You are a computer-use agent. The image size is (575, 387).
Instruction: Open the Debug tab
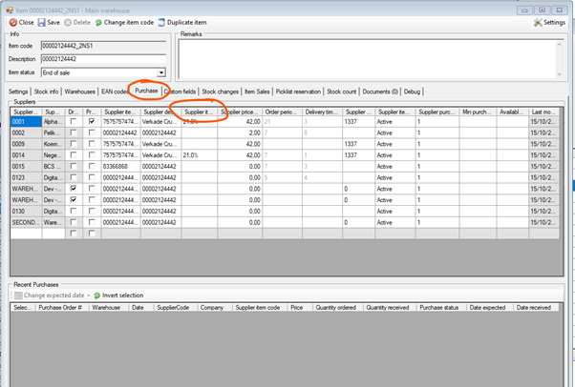click(412, 92)
